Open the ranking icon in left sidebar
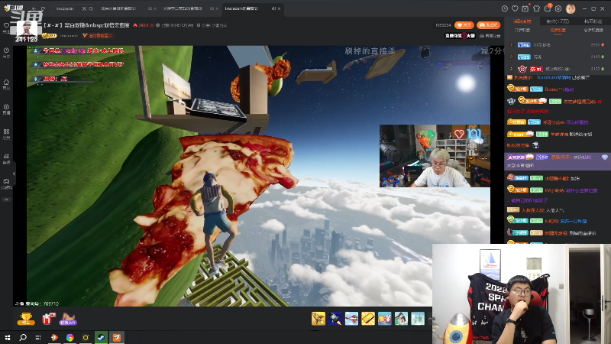 pos(6,157)
